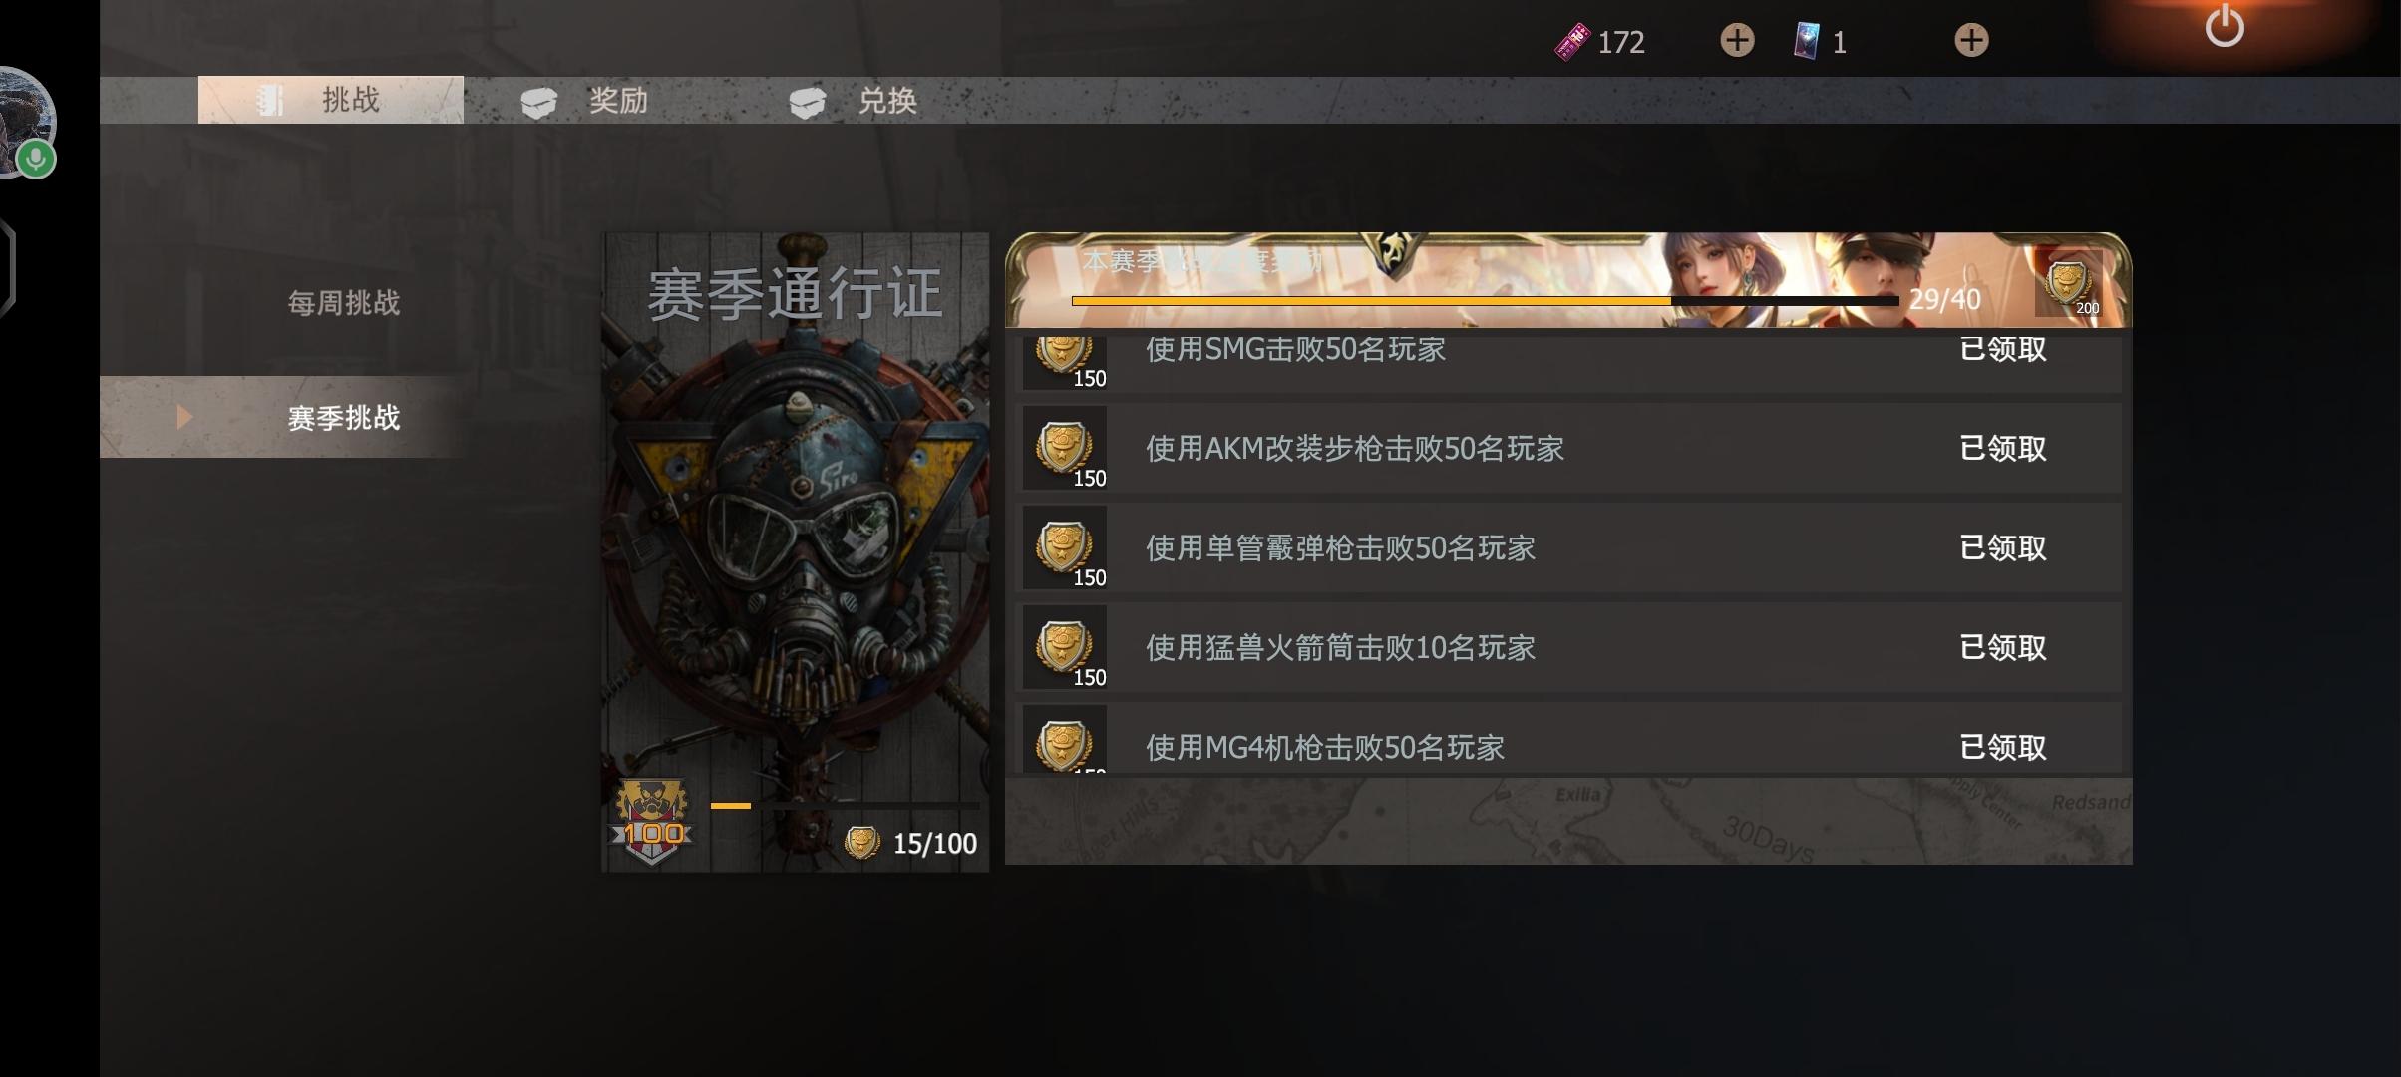Open the 赛季通行证 gas mask artwork
Image resolution: width=2401 pixels, height=1077 pixels.
click(x=795, y=551)
